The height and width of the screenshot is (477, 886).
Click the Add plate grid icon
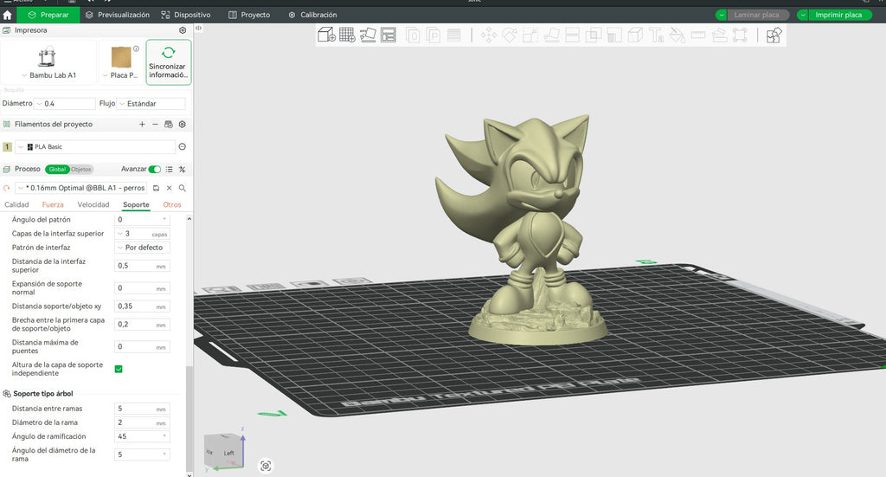[x=347, y=35]
